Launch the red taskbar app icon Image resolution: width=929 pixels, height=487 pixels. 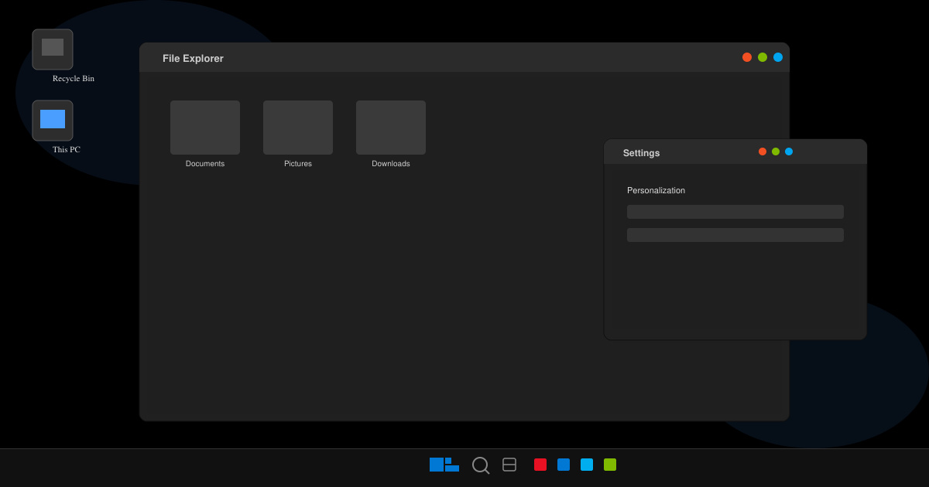(x=540, y=465)
